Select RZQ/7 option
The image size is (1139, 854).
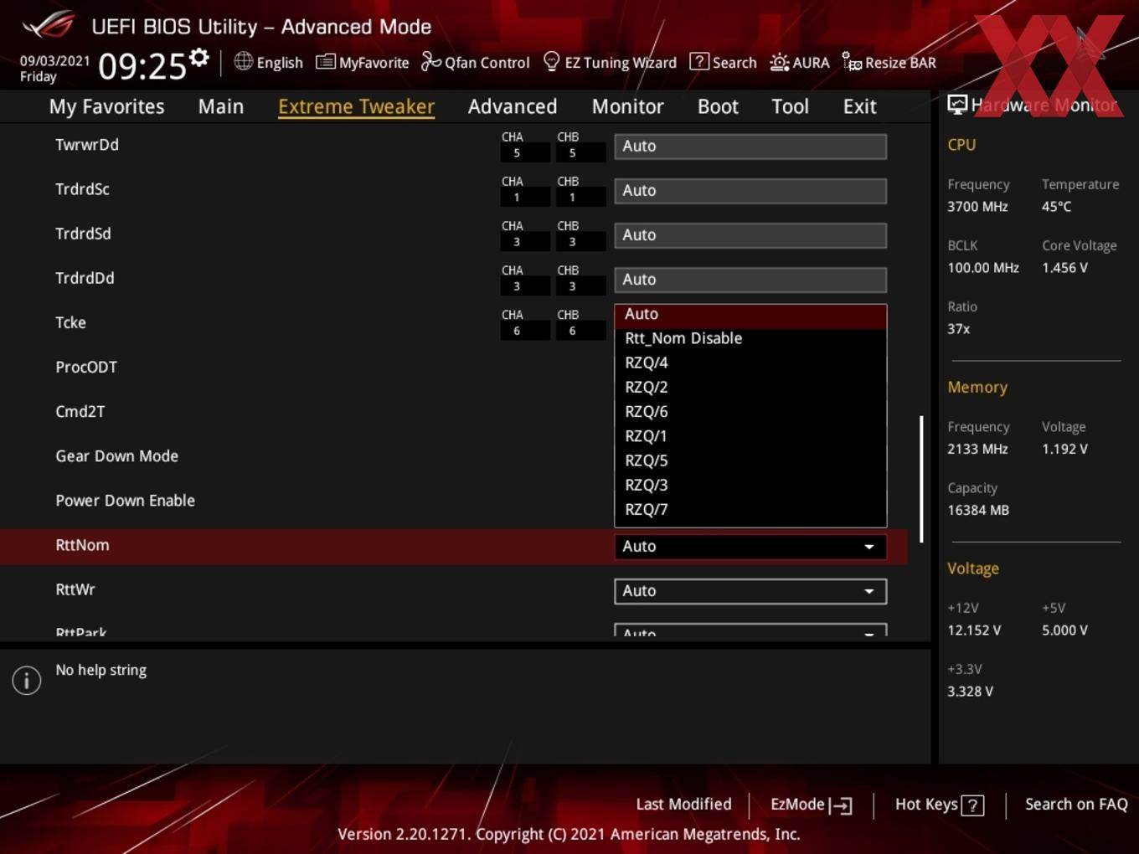750,509
